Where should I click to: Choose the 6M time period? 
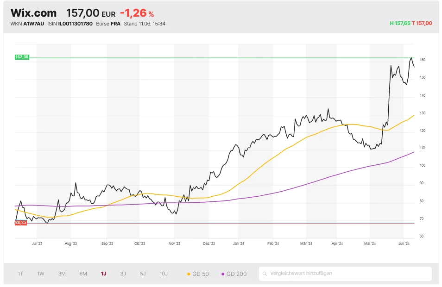(83, 274)
